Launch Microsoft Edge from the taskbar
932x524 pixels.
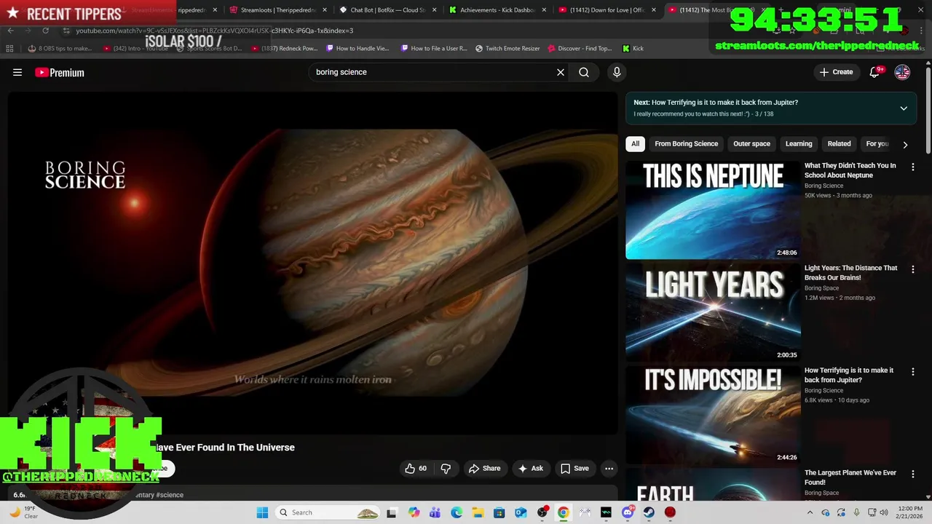pyautogui.click(x=457, y=512)
